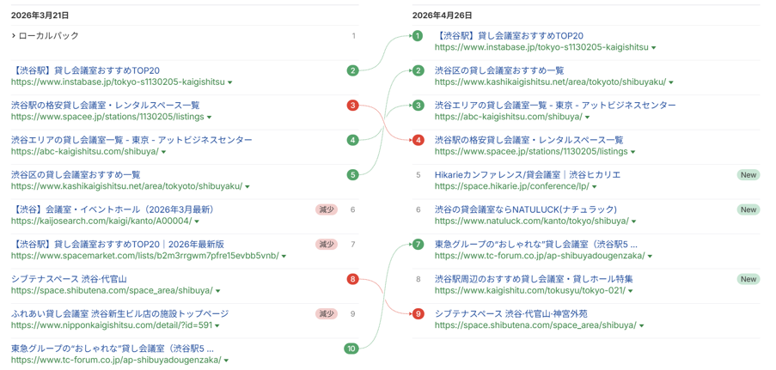This screenshot has height=370, width=776.
Task: Open dropdown arrow beside space.hikarie.jp URL
Action: point(594,186)
